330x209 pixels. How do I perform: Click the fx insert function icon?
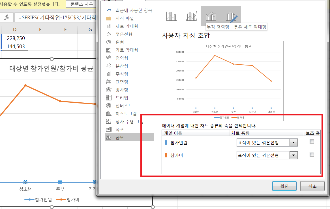click(7, 18)
